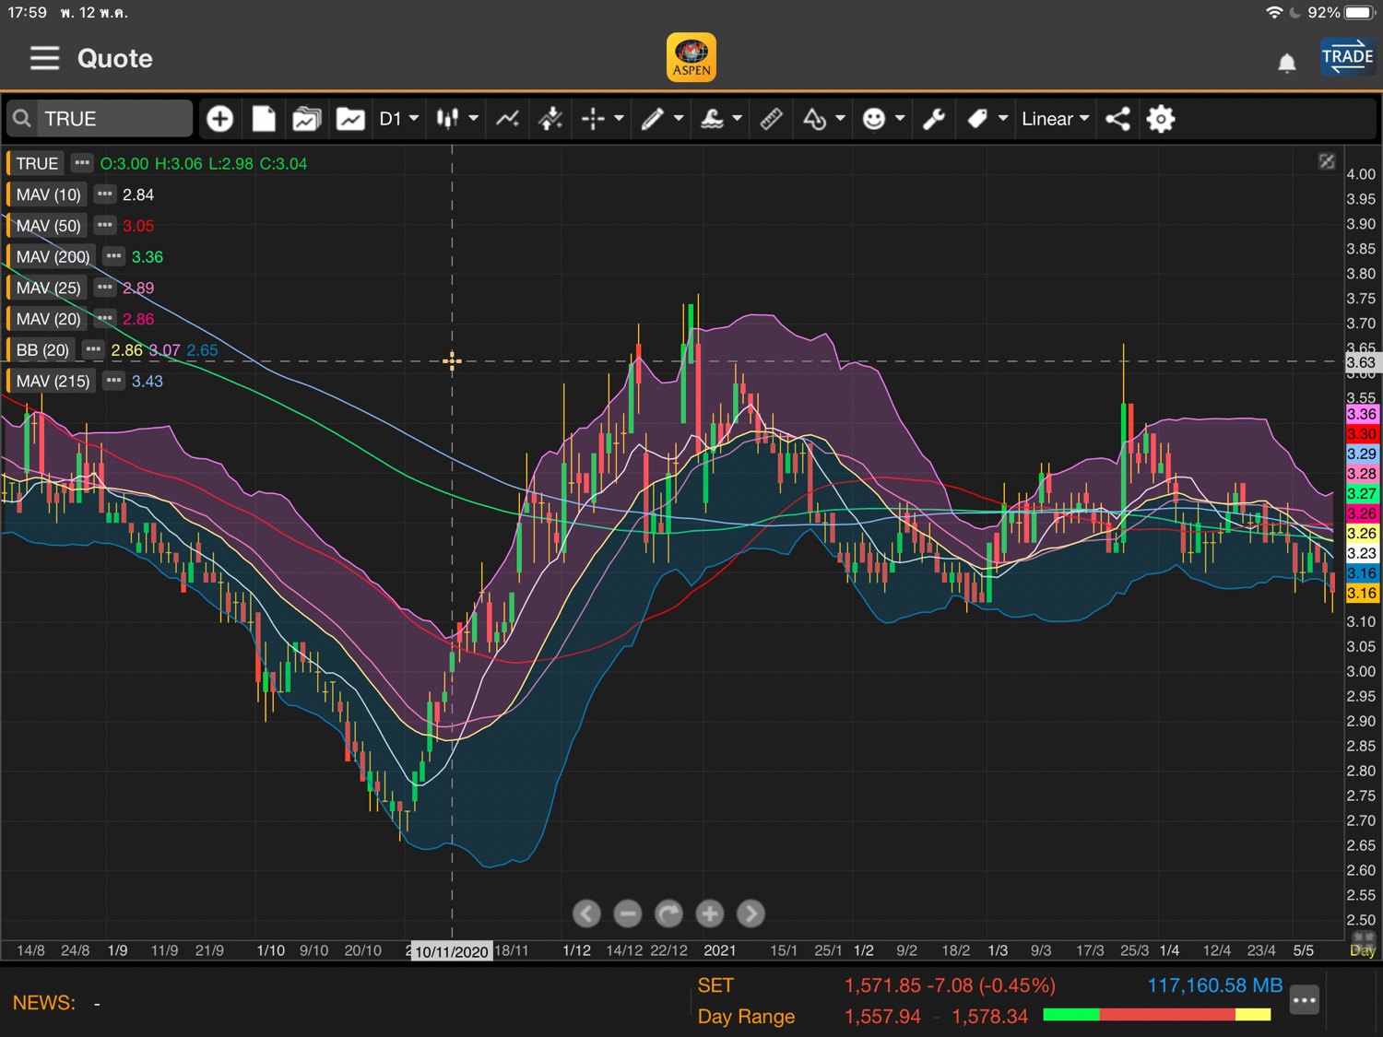This screenshot has height=1037, width=1383.
Task: Click the add chart plus icon
Action: (x=219, y=119)
